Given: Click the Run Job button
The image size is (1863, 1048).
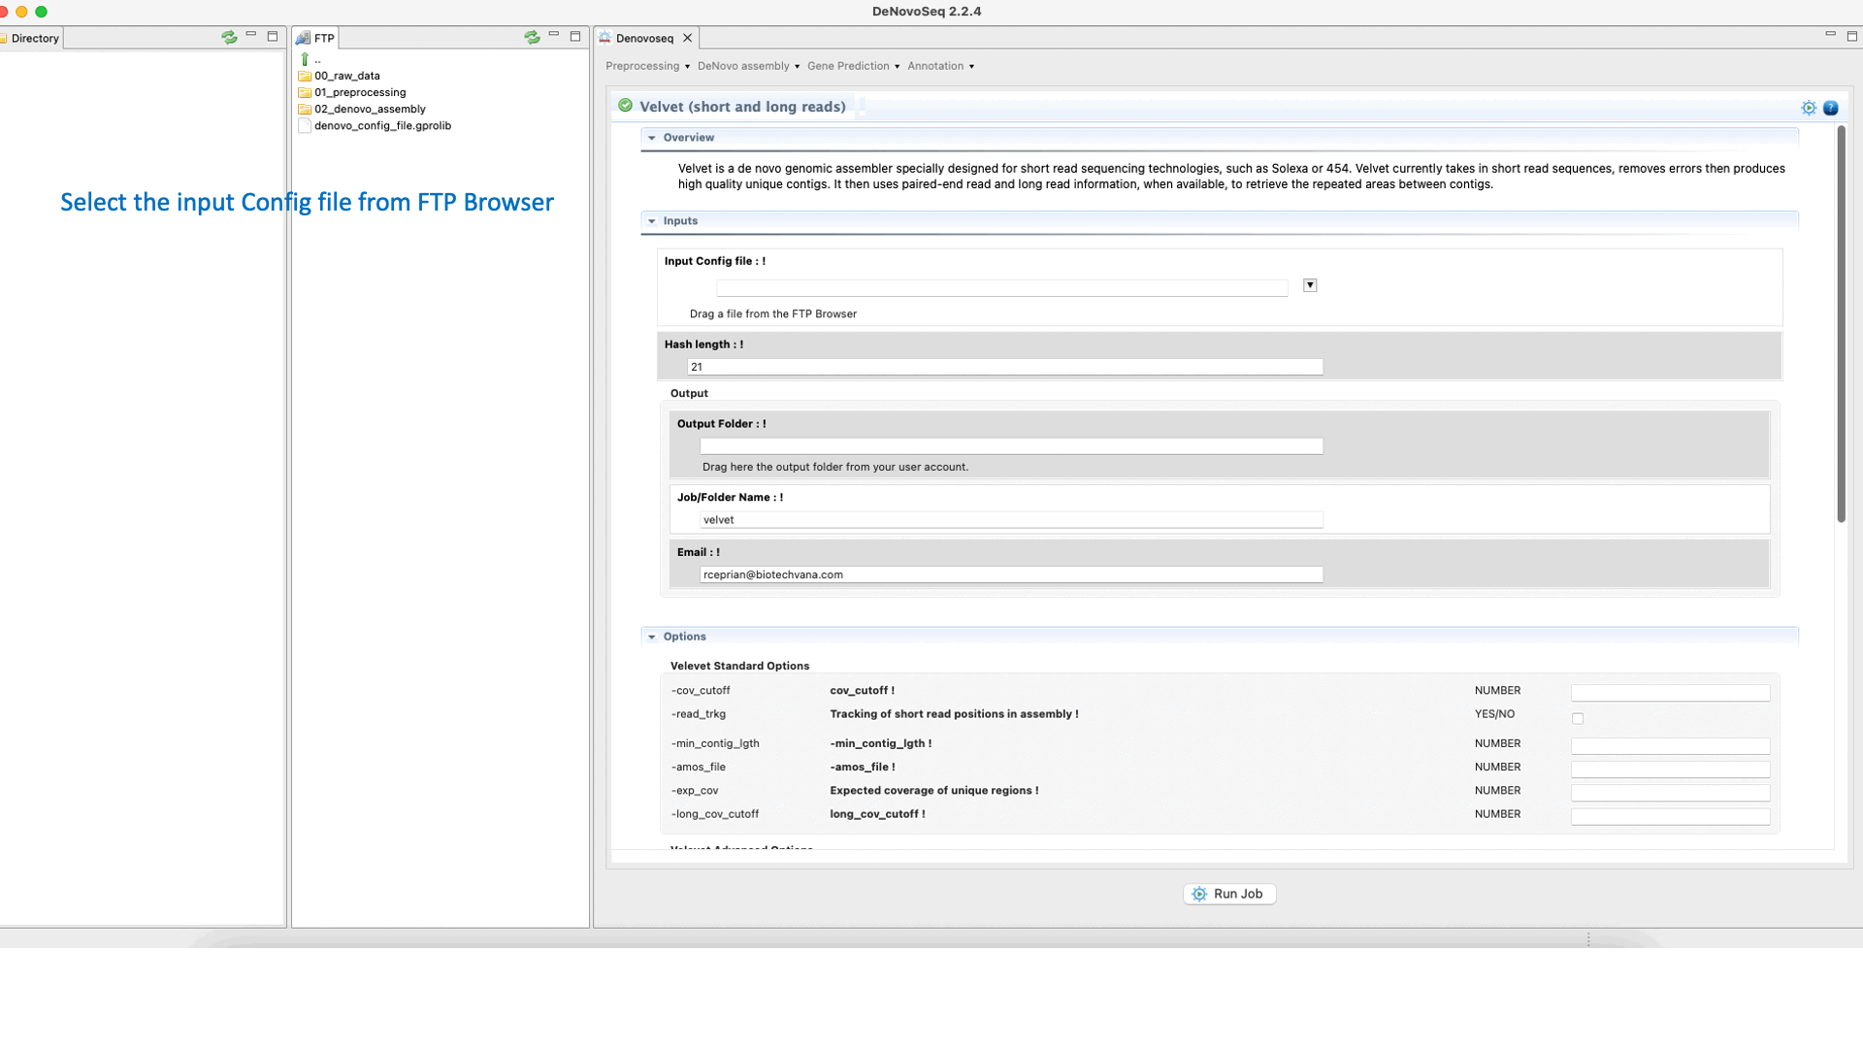Looking at the screenshot, I should point(1228,894).
